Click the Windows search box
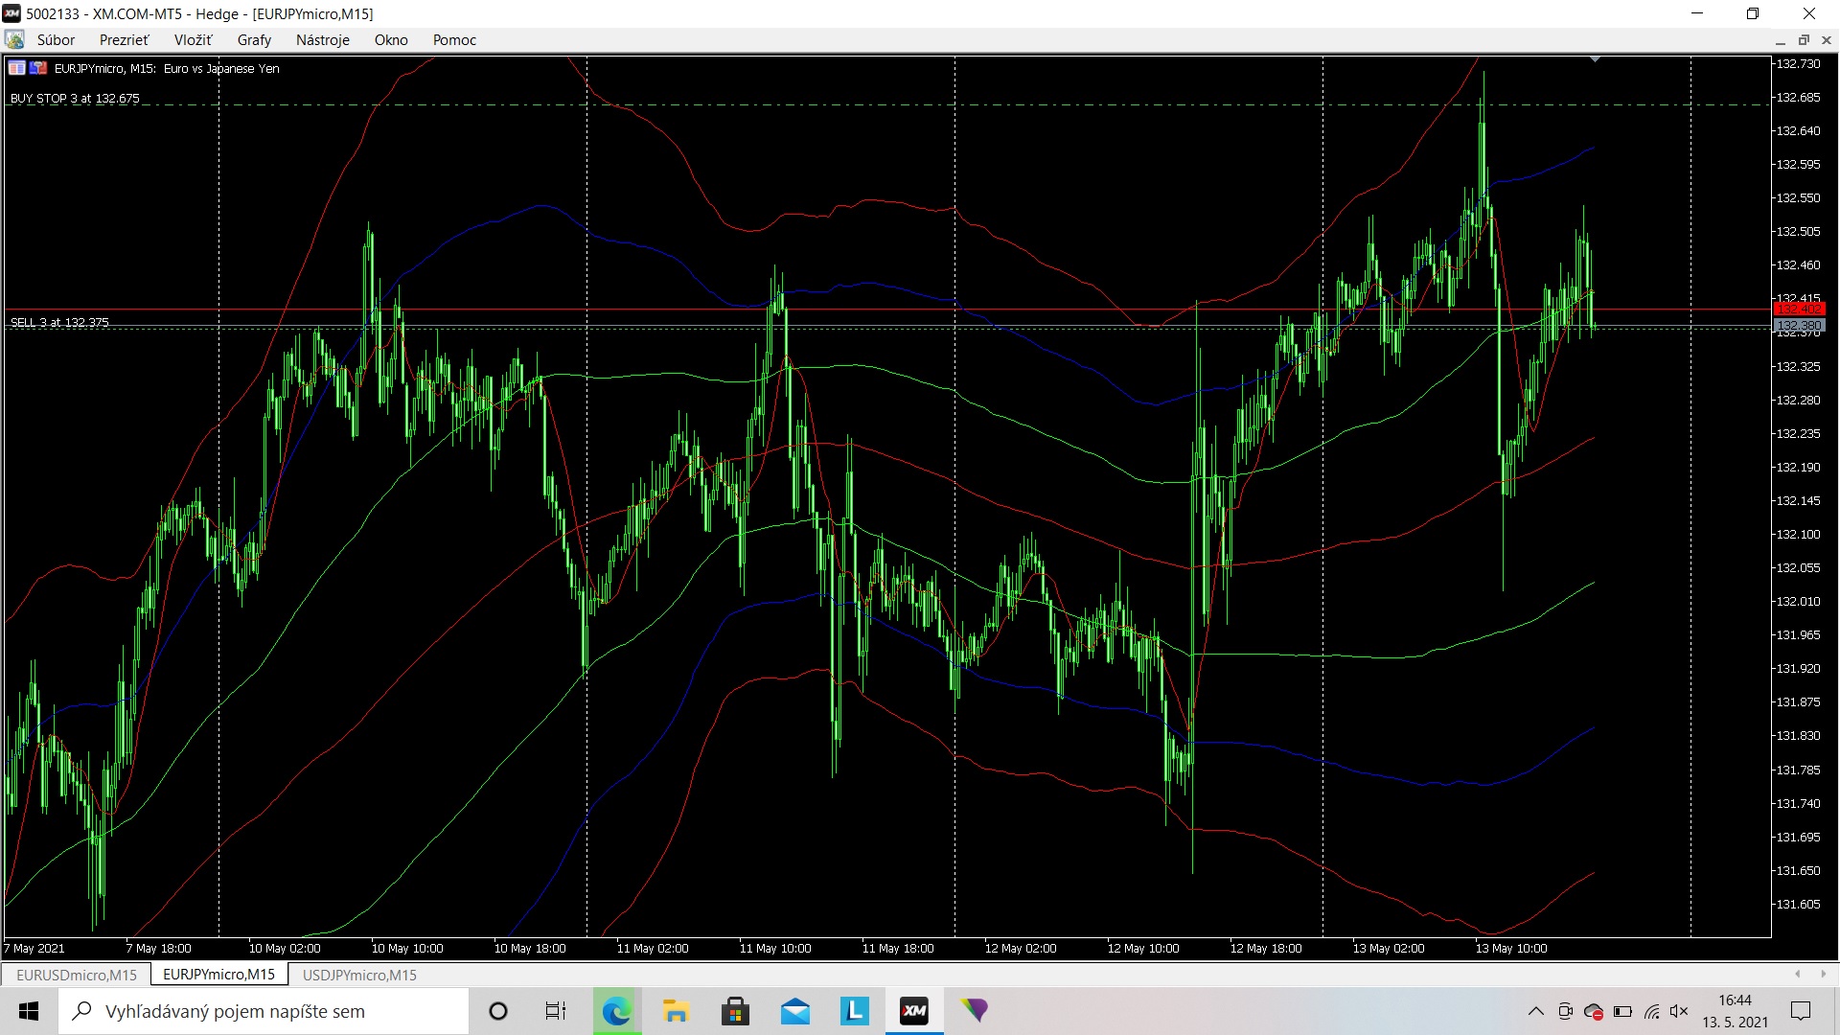Screen dimensions: 1840x1035 (264, 1011)
